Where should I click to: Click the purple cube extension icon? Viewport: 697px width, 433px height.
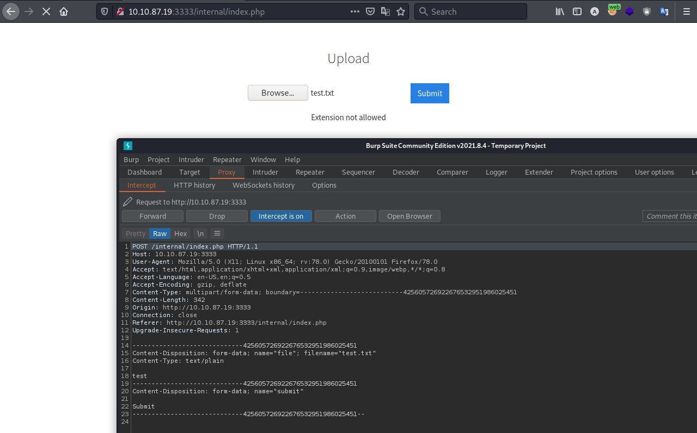pyautogui.click(x=629, y=11)
